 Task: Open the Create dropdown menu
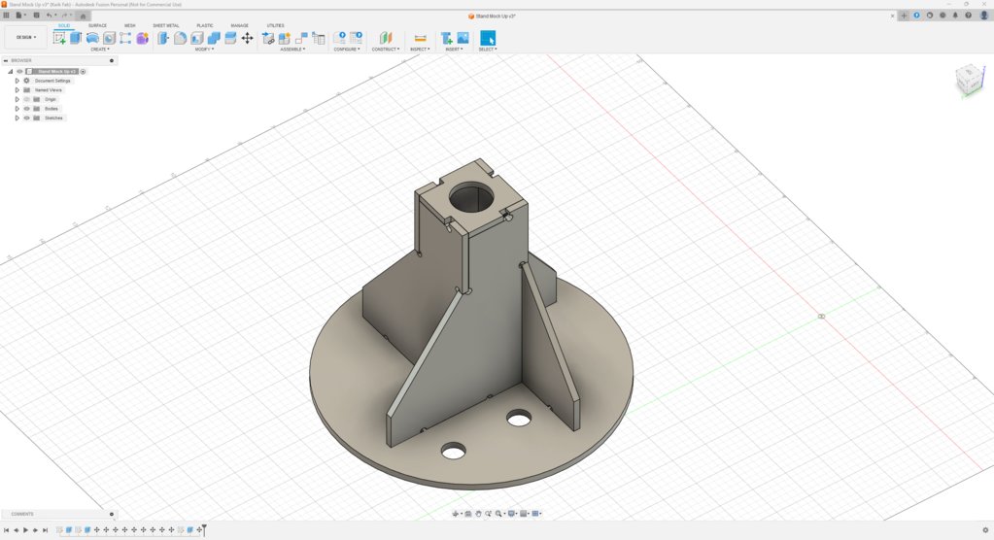pos(99,50)
